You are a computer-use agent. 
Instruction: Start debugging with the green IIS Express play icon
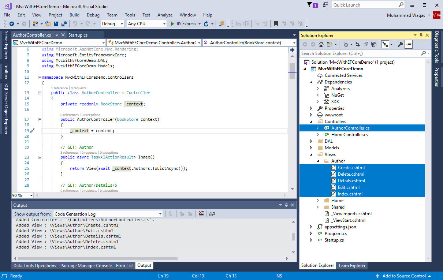click(172, 24)
